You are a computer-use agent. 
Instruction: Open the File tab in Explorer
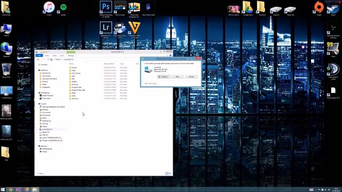[x=39, y=55]
